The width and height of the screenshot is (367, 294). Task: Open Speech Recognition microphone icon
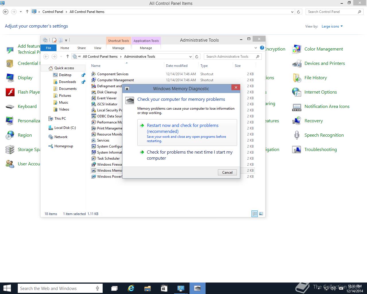[296, 135]
